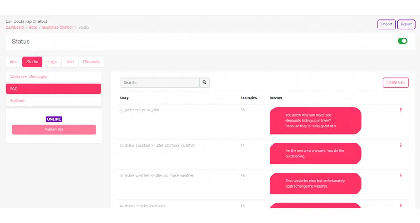Click into the Search input field
This screenshot has height=223, width=420.
tap(159, 83)
